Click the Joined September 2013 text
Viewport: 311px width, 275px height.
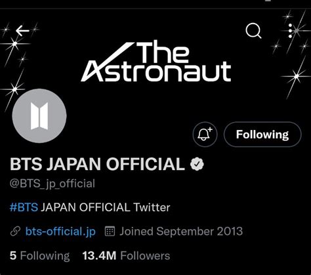tap(181, 231)
